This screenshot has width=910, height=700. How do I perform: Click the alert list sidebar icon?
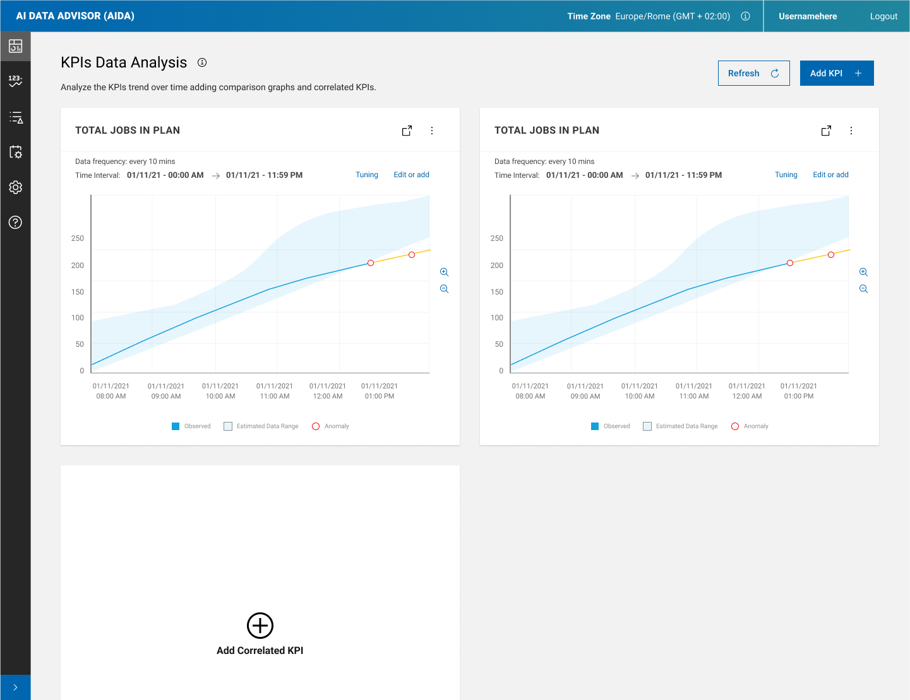[15, 117]
